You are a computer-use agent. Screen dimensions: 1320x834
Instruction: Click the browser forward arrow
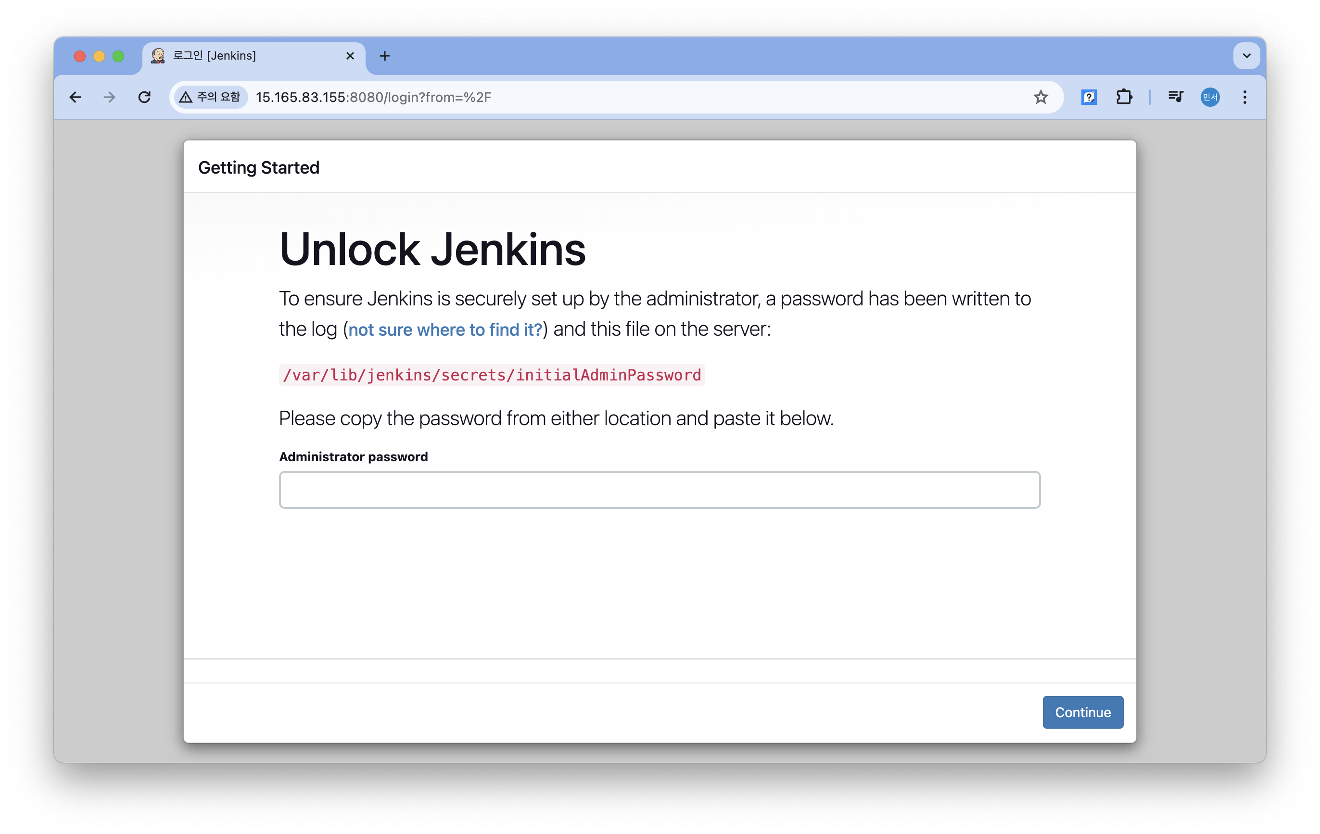110,97
